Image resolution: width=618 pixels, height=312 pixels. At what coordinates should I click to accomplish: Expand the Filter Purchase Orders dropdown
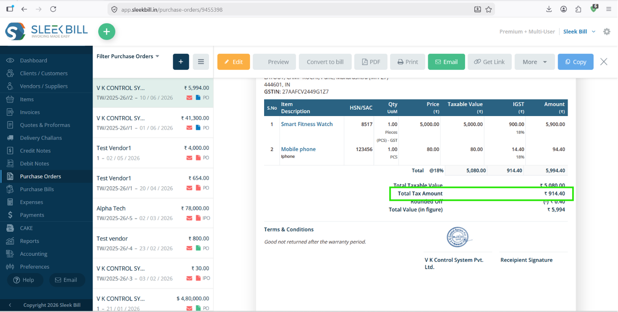128,56
